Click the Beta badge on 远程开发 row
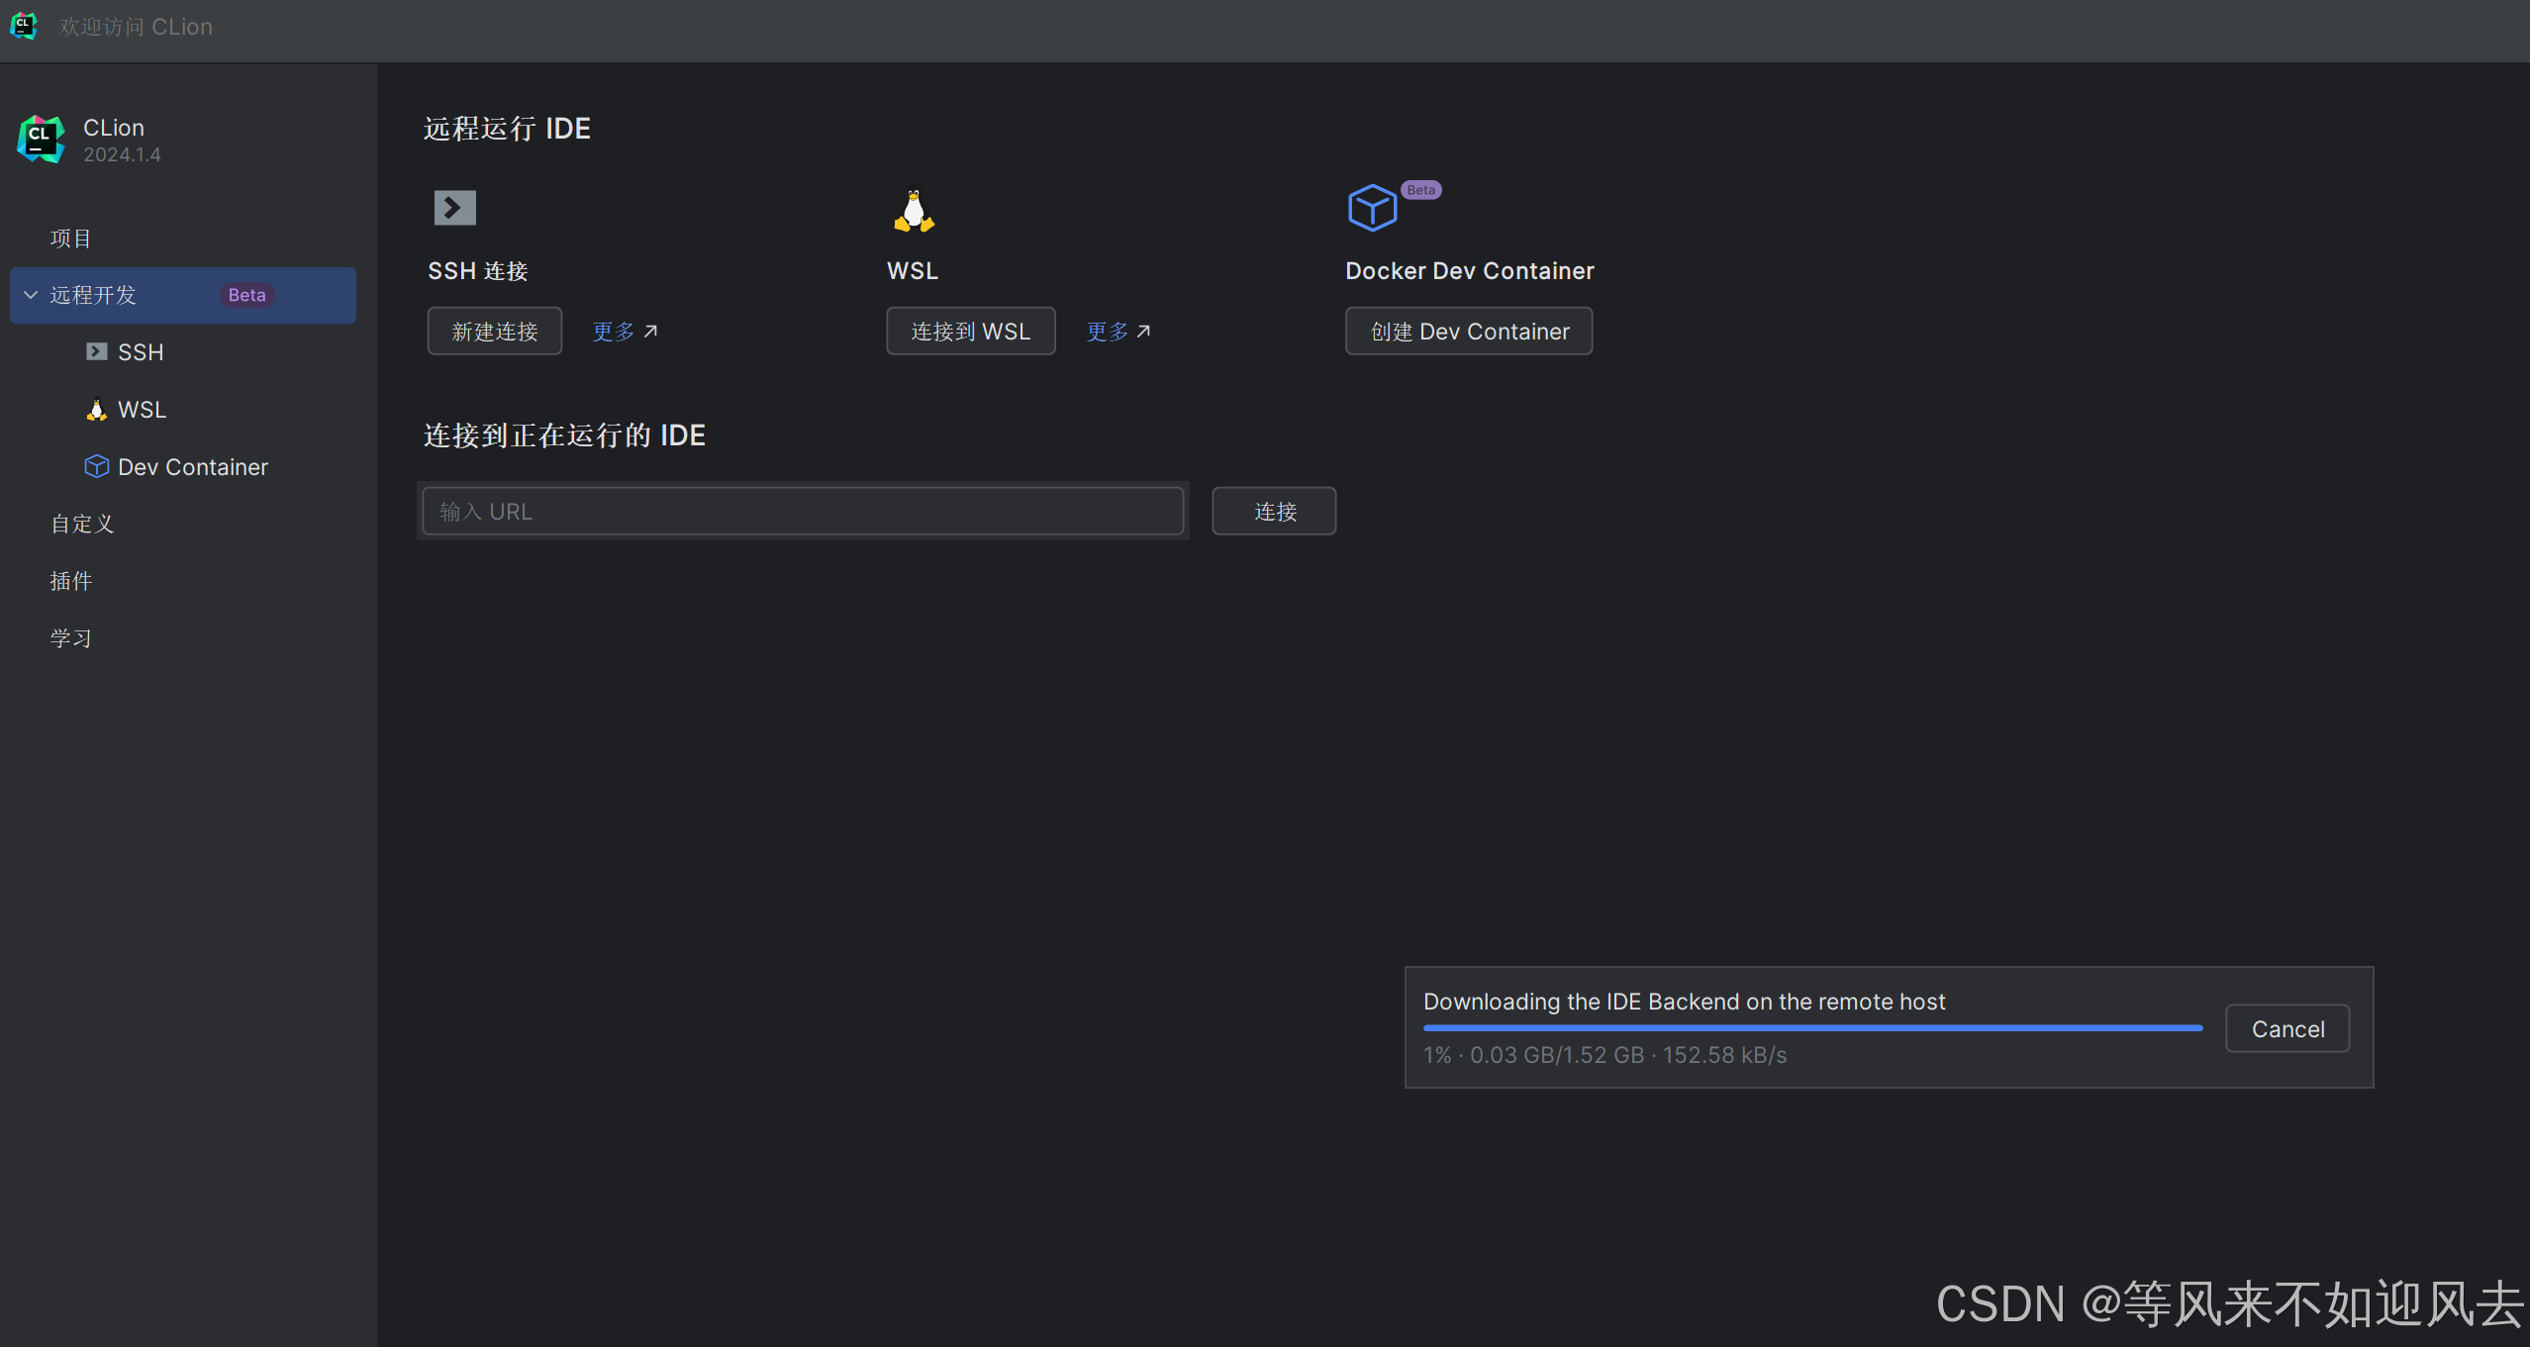 pyautogui.click(x=246, y=295)
